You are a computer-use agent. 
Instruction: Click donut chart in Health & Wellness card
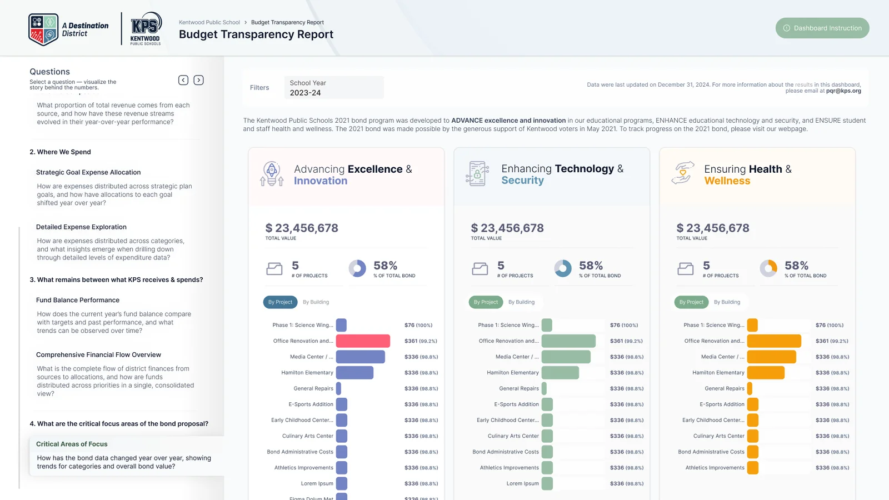click(768, 268)
